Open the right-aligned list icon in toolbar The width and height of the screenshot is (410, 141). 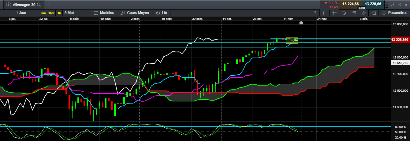click(315, 13)
